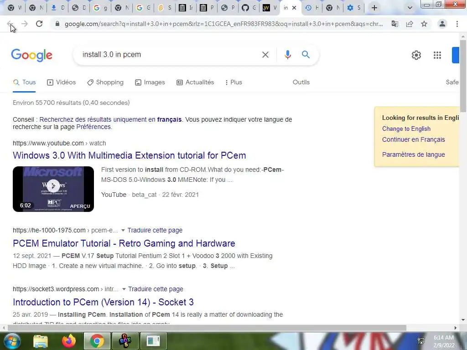
Task: Switch to the Images results tab
Action: point(150,82)
